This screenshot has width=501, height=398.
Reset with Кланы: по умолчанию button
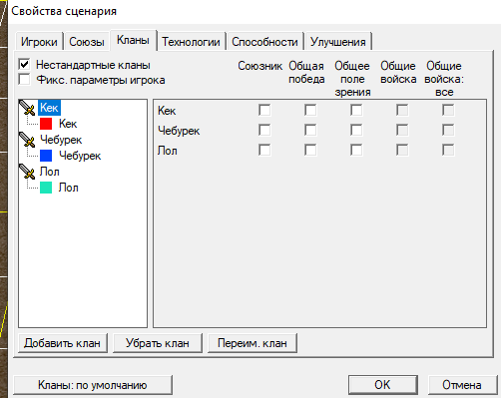[x=93, y=385]
